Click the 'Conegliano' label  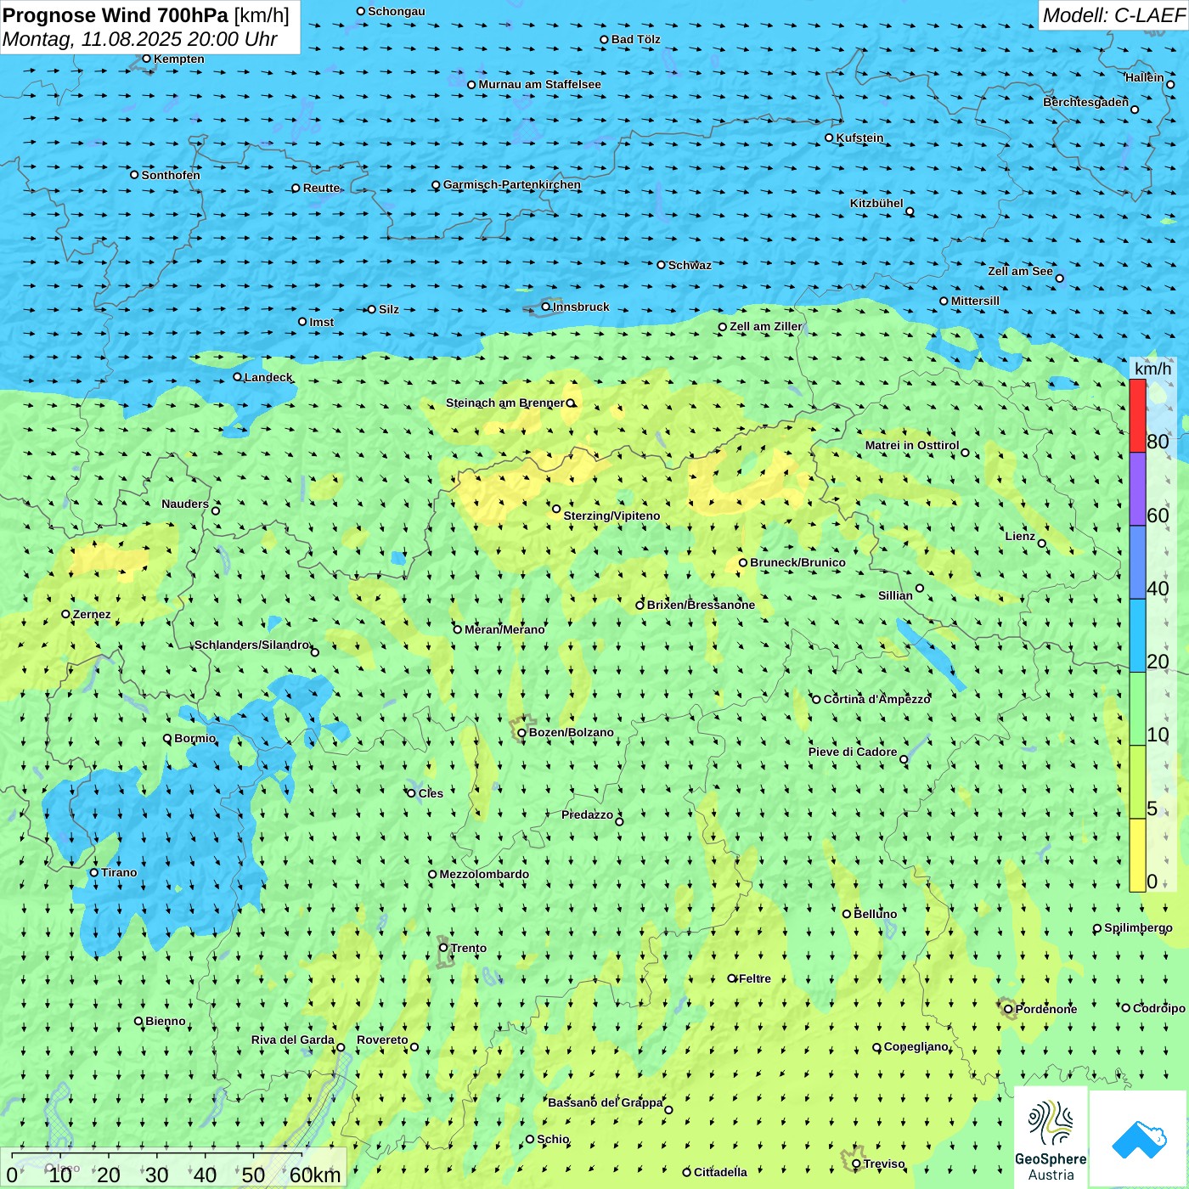(916, 1046)
